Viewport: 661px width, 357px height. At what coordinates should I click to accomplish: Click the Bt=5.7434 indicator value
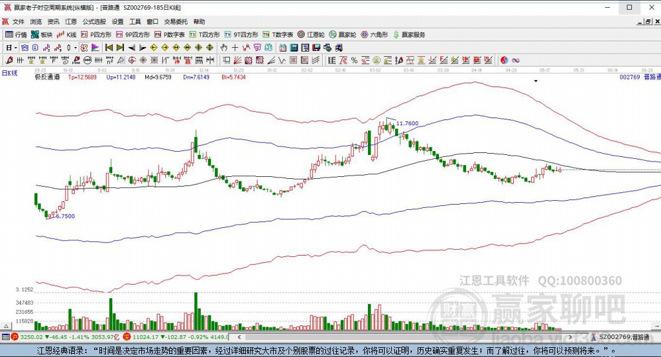pos(234,77)
